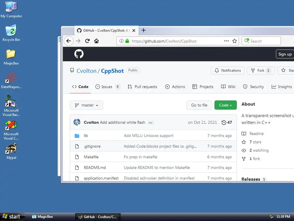Click the browser Search box
This screenshot has width=294, height=221.
point(261,41)
